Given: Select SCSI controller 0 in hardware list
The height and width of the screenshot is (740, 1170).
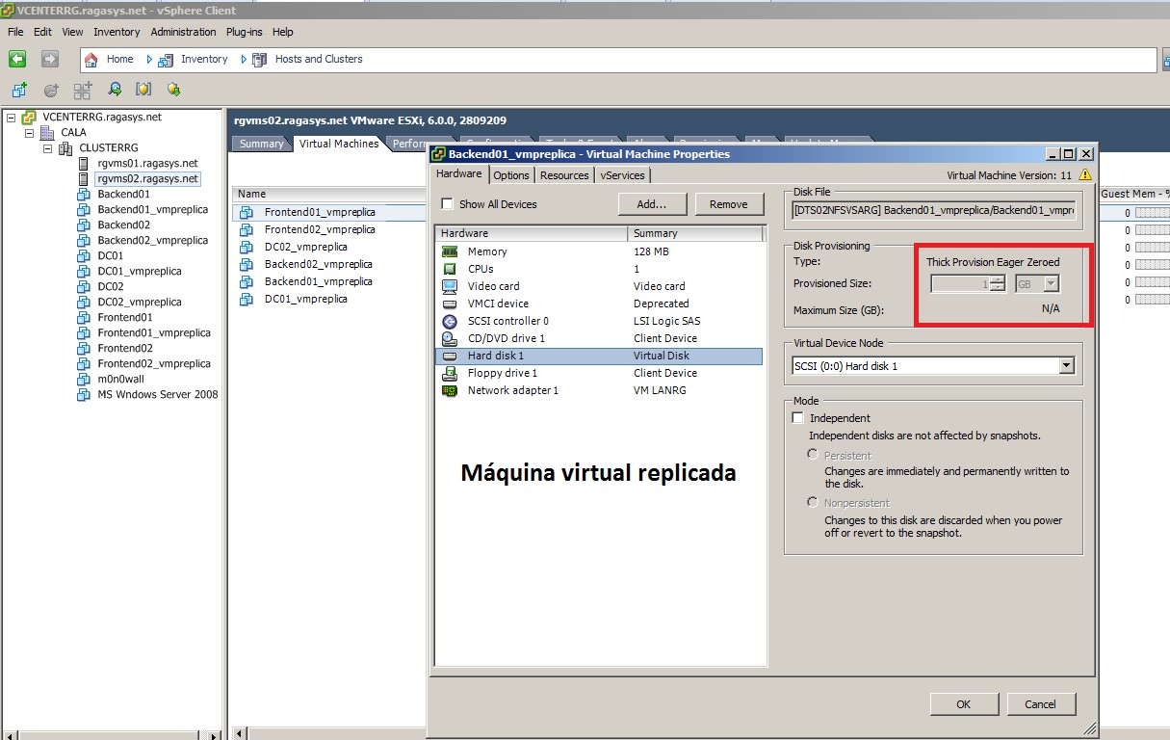Looking at the screenshot, I should pyautogui.click(x=599, y=321).
